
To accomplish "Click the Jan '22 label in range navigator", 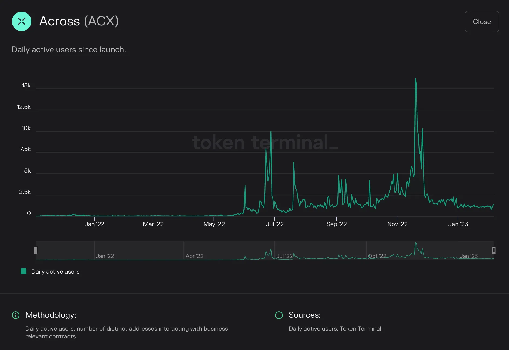I will 105,256.
